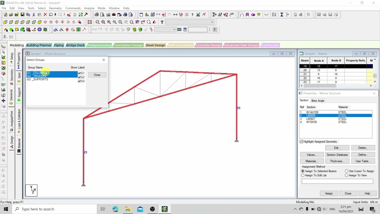380x214 pixels.
Task: Toggle the G1 show label checkbox
Action: [79, 73]
